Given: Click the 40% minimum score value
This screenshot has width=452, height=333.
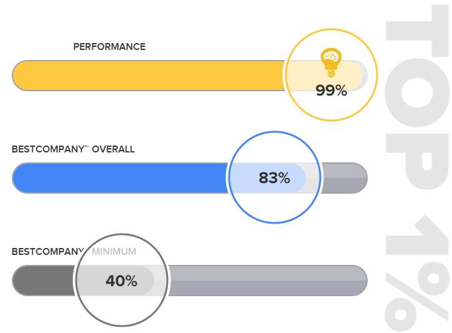Looking at the screenshot, I should click(121, 281).
